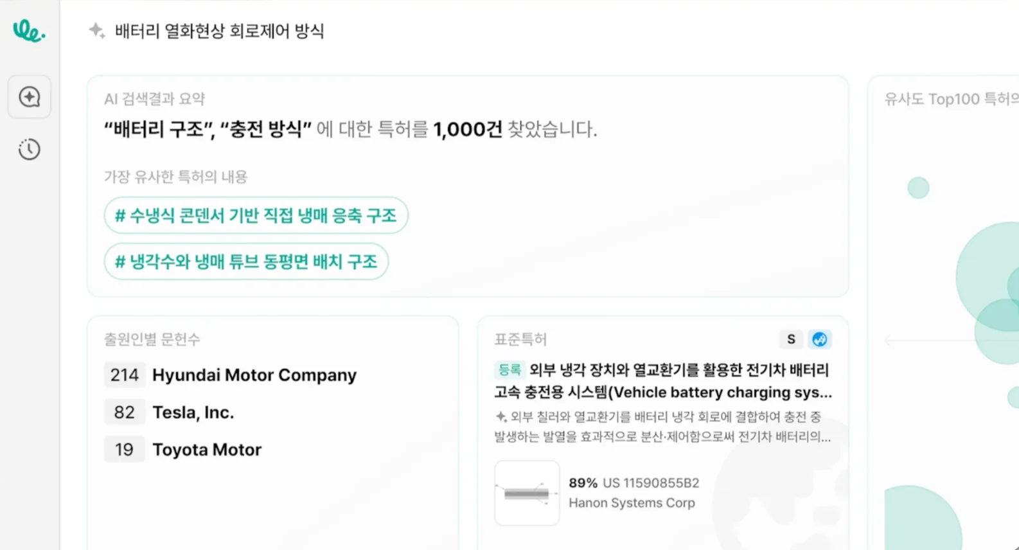
Task: Open new AI search from sidebar
Action: click(30, 97)
